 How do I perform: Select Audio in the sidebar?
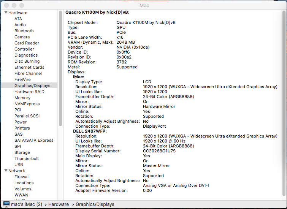click(x=20, y=25)
